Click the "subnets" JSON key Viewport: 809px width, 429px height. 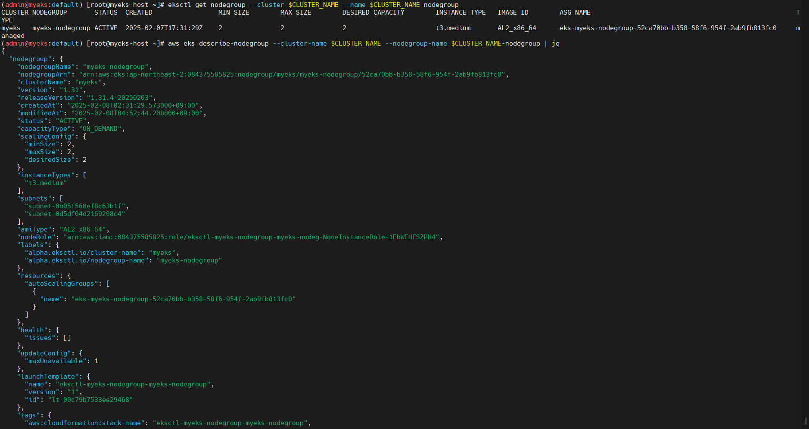point(34,198)
